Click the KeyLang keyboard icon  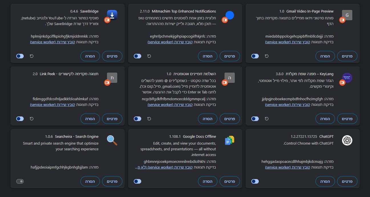pyautogui.click(x=347, y=78)
